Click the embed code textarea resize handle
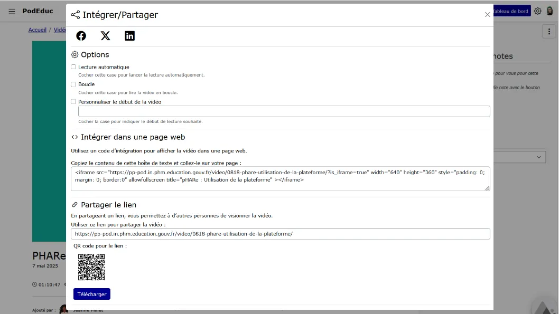Screen dimensions: 559x314 pos(487,188)
